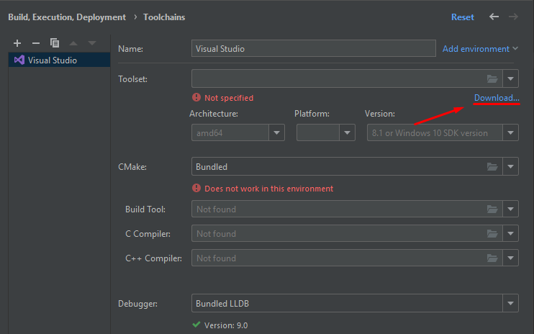Screen dimensions: 534x334
Task: Click 'Does not work in this environment' message
Action: [x=268, y=189]
